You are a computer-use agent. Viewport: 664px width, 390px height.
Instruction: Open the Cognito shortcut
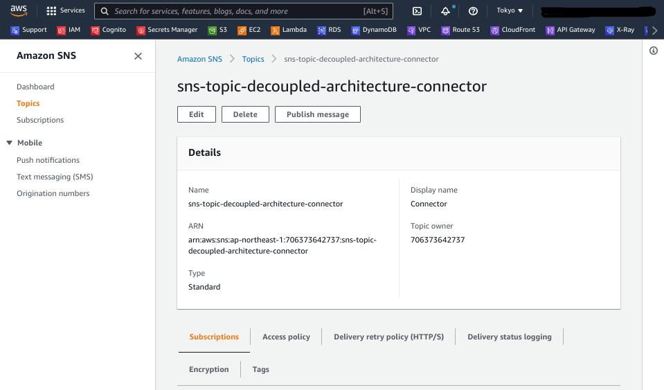click(x=109, y=30)
